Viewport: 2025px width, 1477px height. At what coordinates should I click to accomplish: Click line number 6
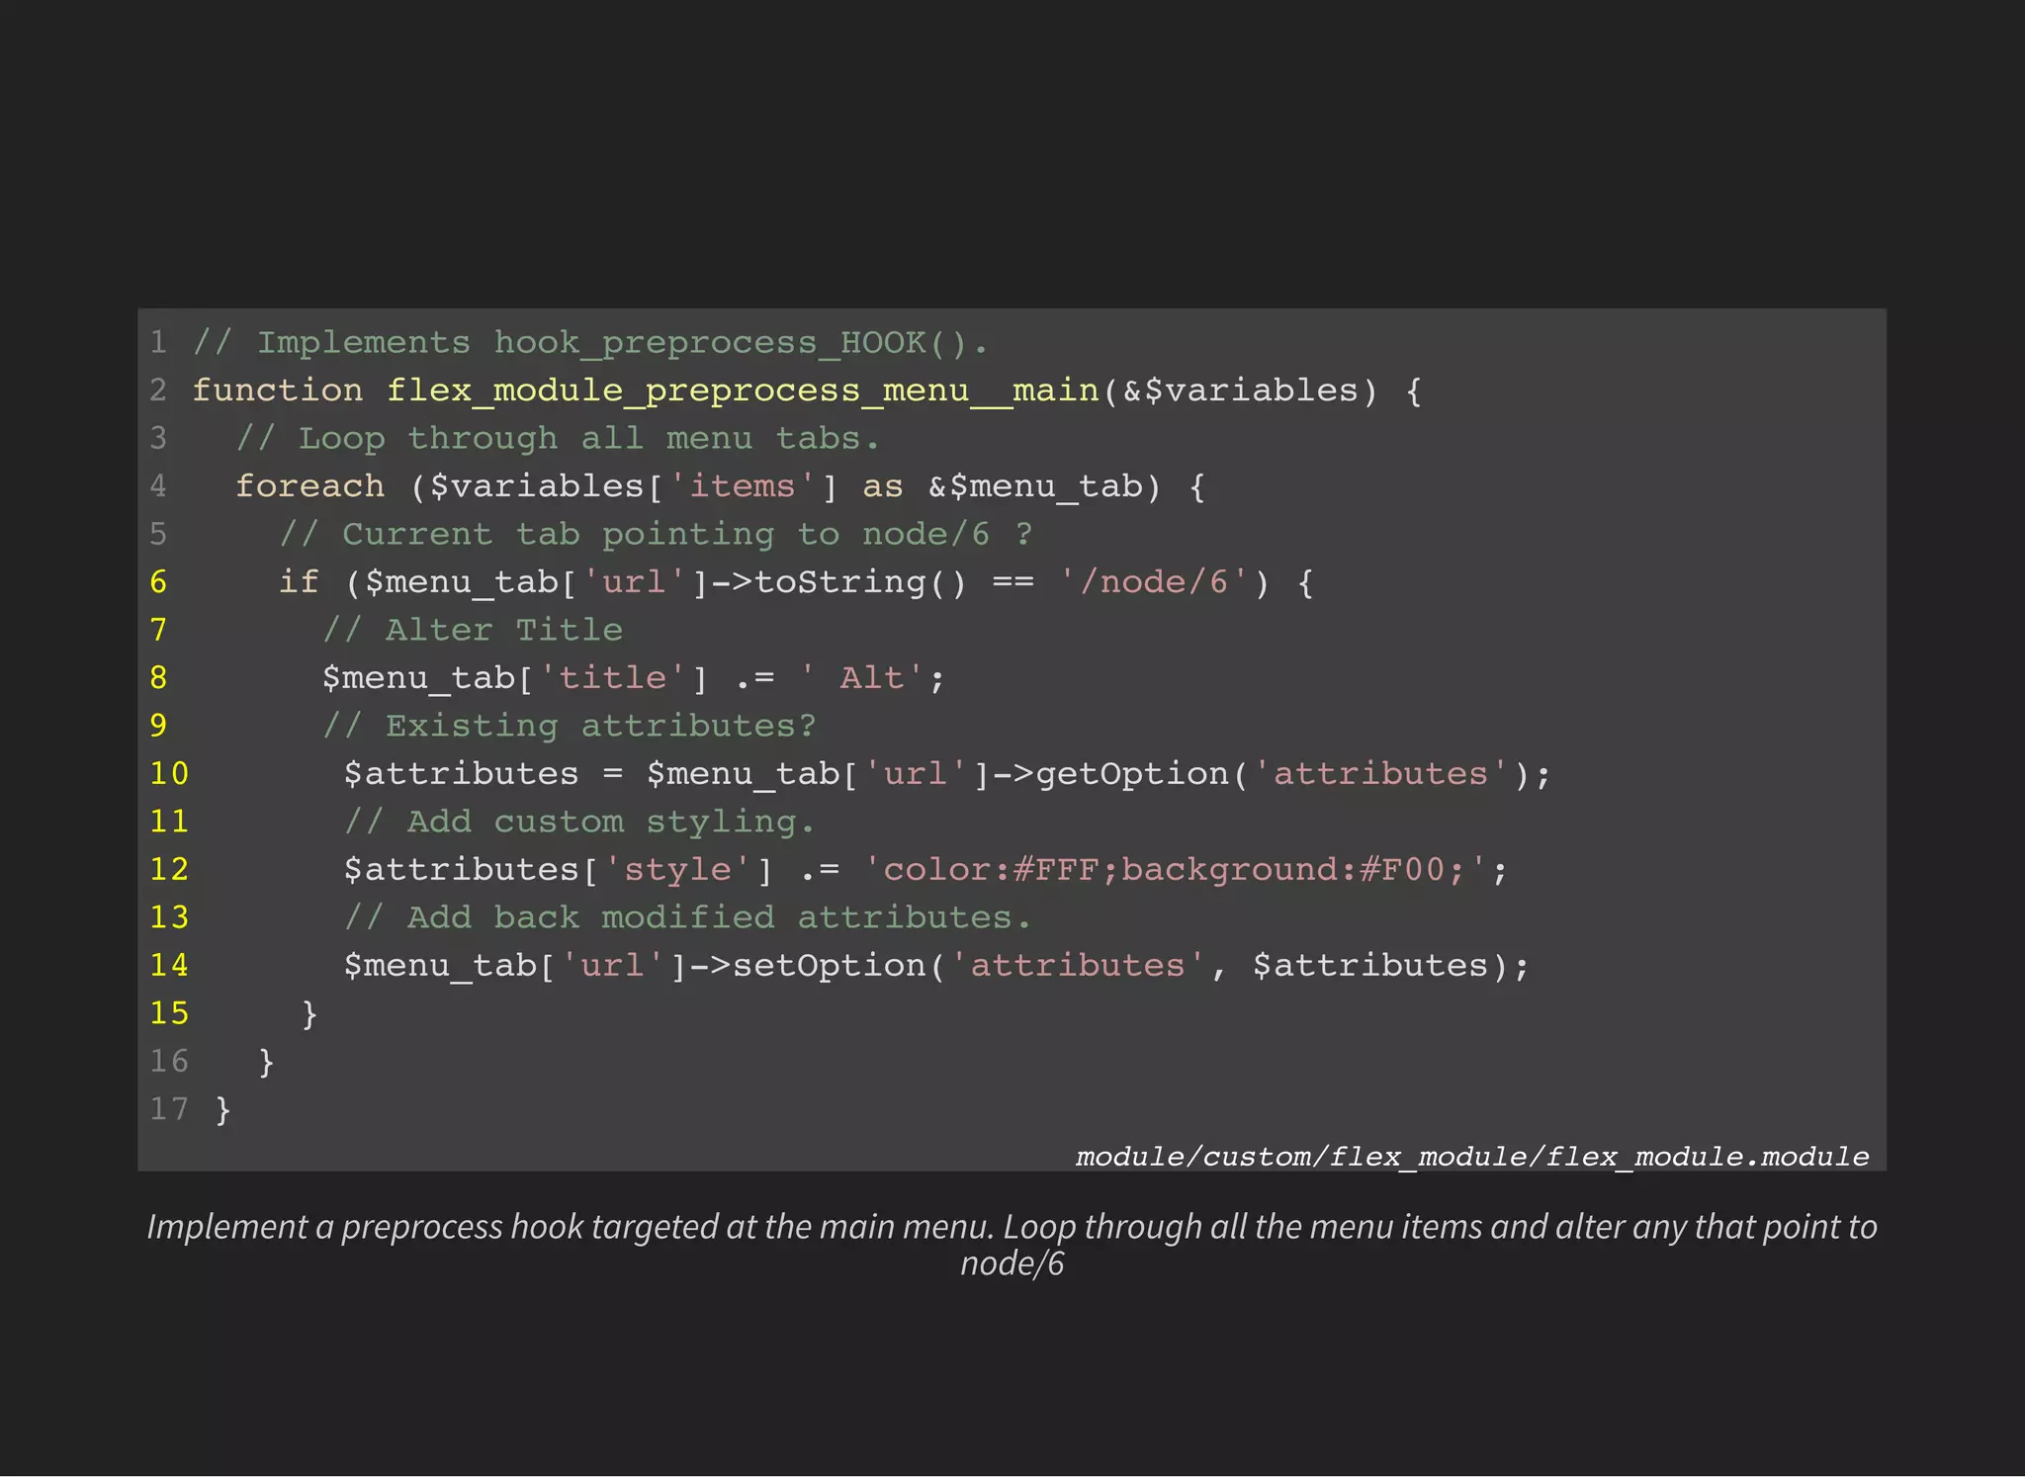click(x=158, y=581)
